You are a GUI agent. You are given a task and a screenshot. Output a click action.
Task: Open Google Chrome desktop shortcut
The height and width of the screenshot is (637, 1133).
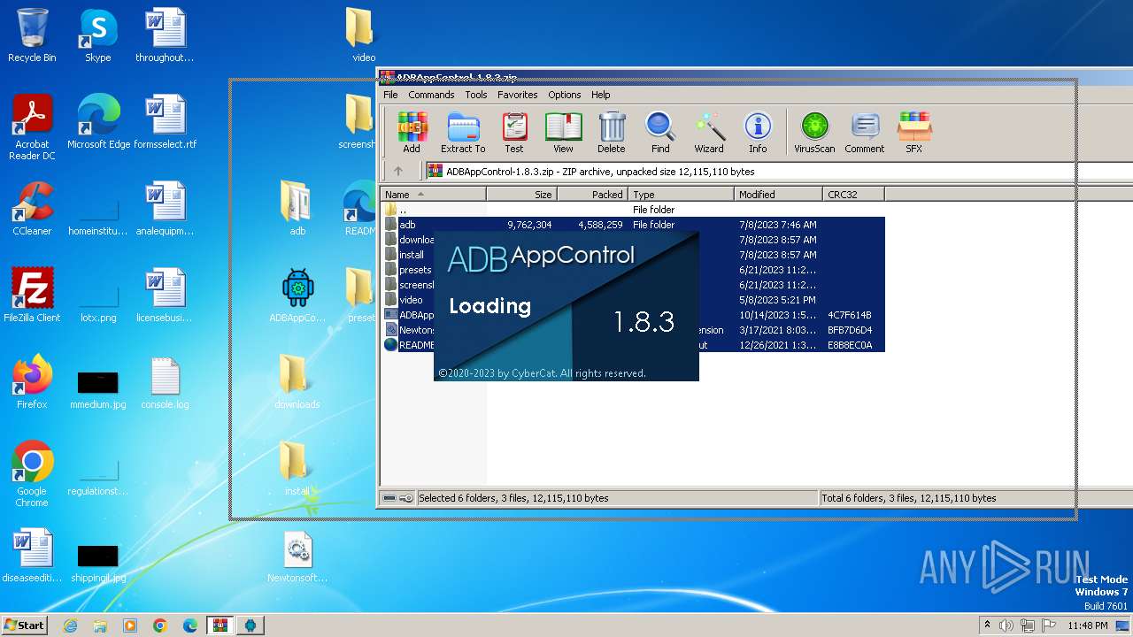(x=32, y=474)
